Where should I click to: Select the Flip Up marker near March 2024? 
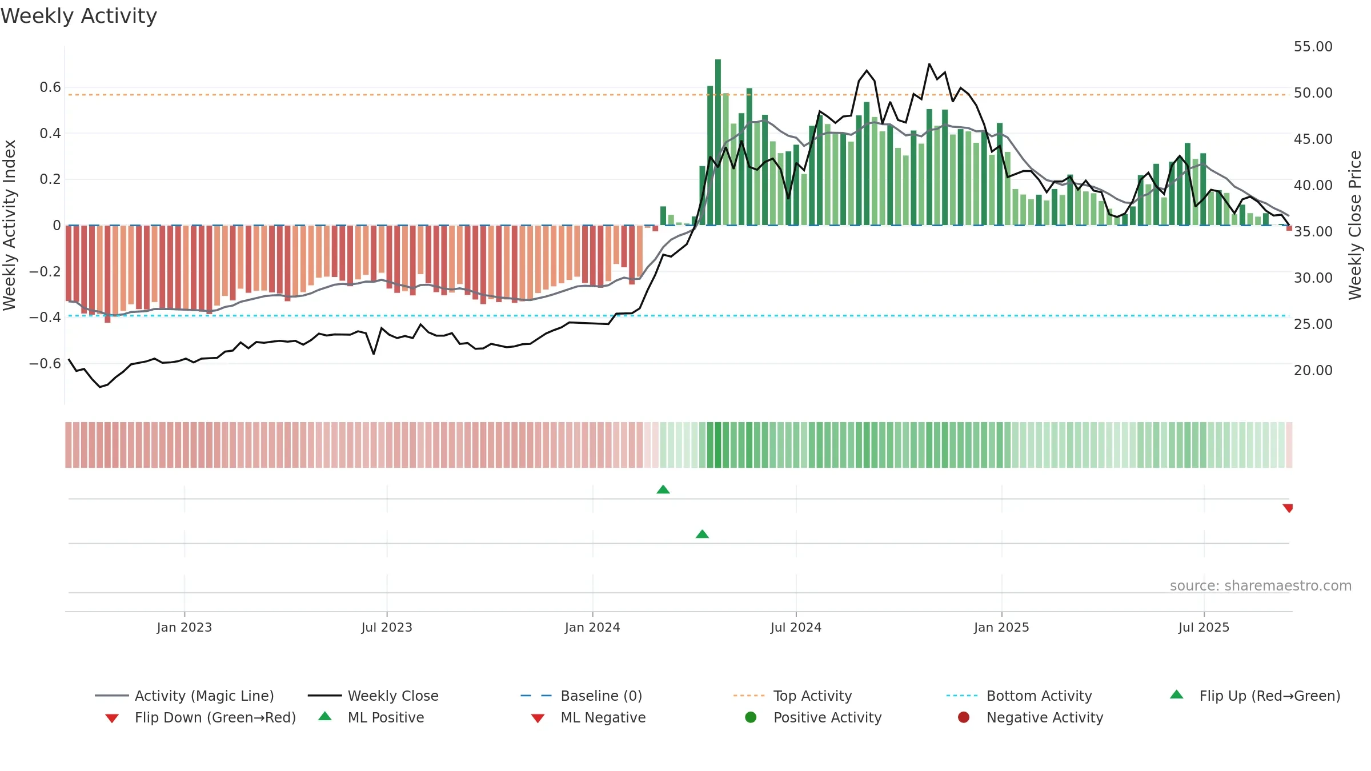[x=663, y=489]
